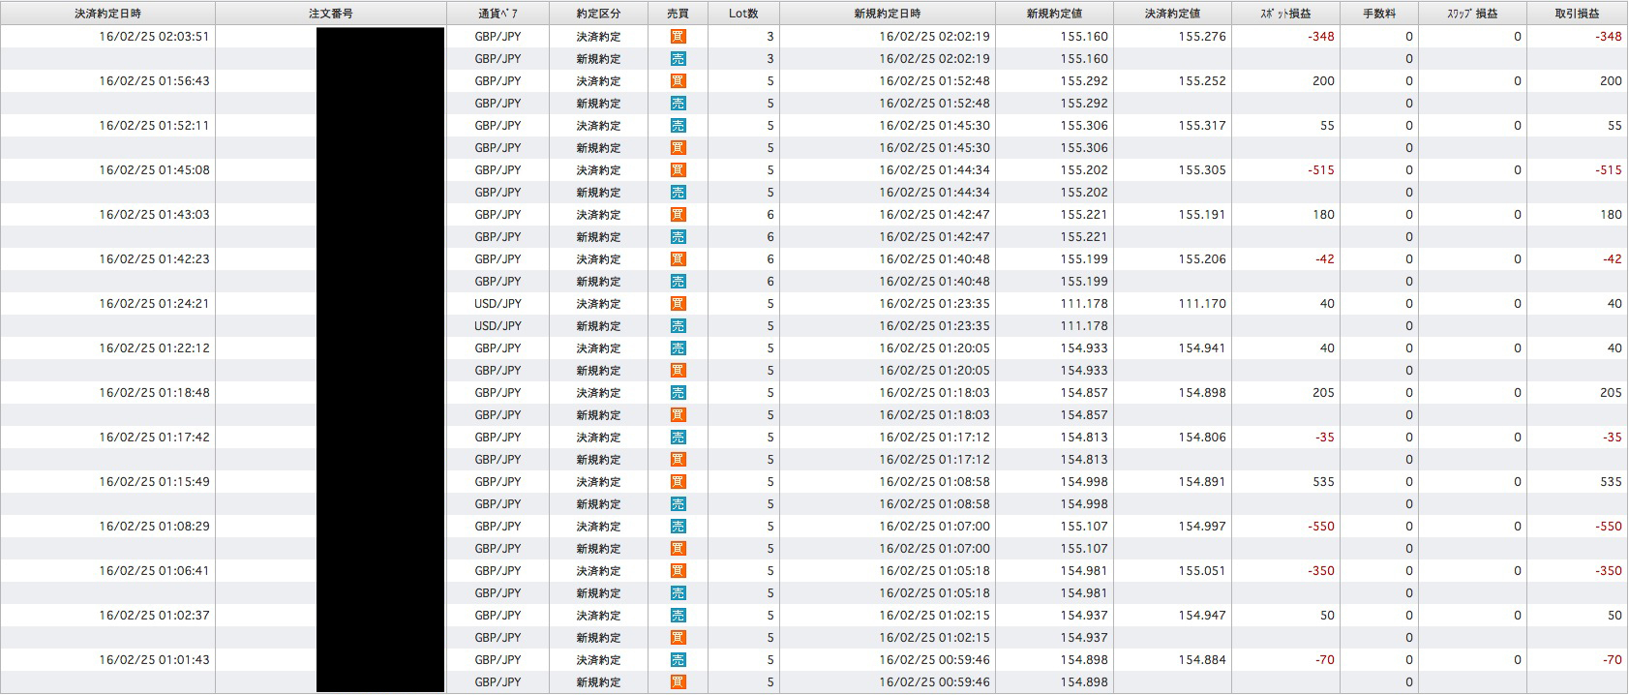Image resolution: width=1629 pixels, height=695 pixels.
Task: Sort by the 決済約定日時 column header
Action: [x=107, y=14]
